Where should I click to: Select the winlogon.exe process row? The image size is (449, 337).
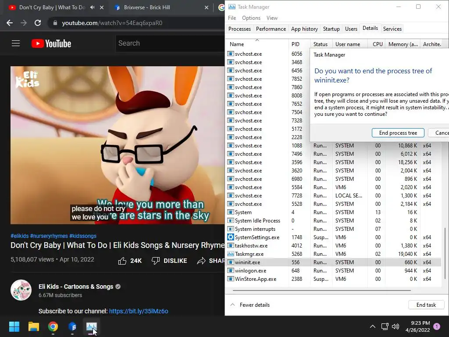[x=334, y=270]
